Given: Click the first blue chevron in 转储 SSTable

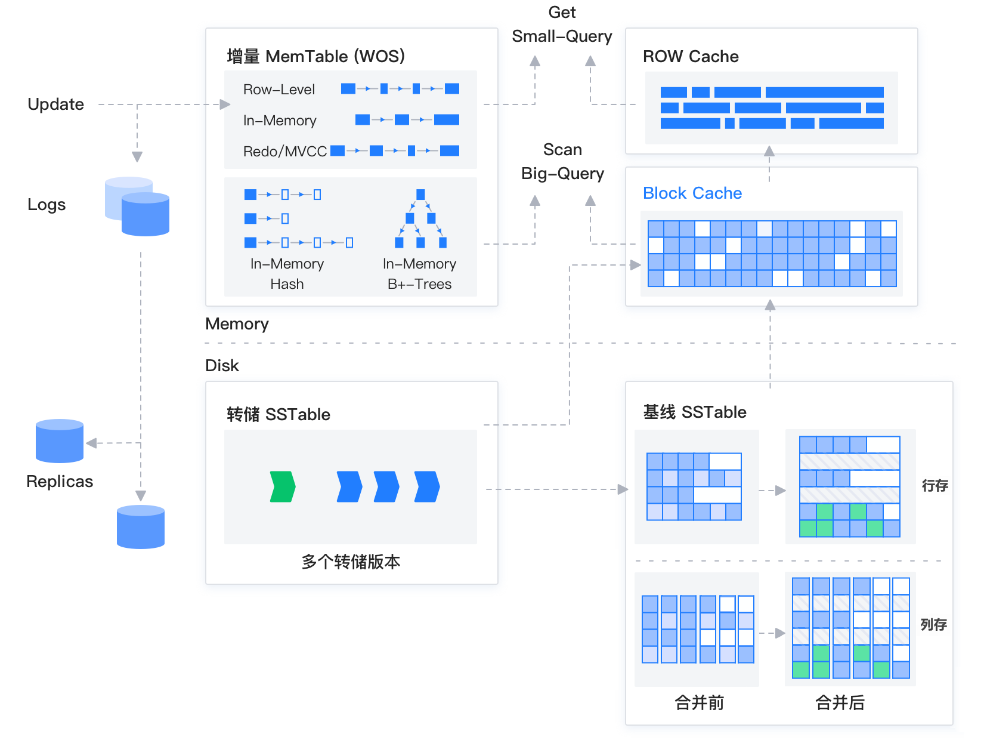Looking at the screenshot, I should click(349, 486).
